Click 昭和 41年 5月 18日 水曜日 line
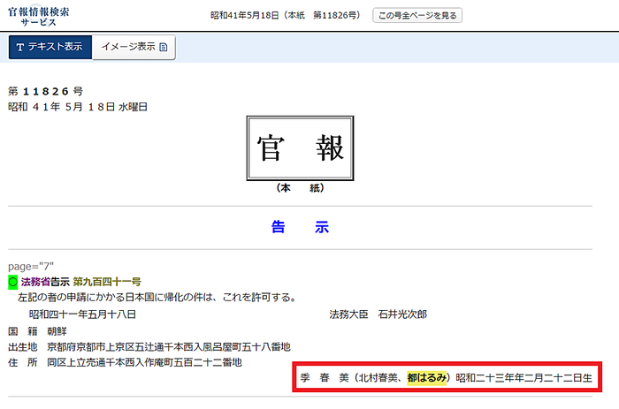This screenshot has width=619, height=409. pyautogui.click(x=78, y=107)
